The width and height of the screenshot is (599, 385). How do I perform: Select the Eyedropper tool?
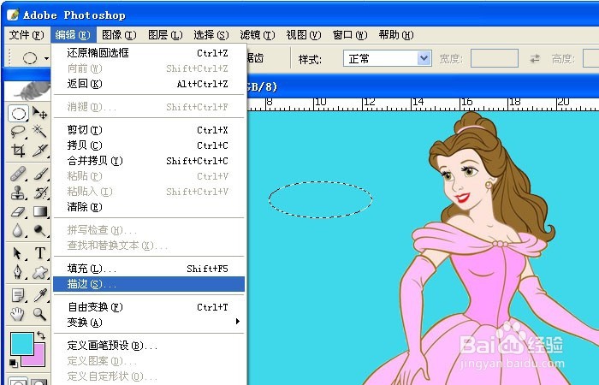click(x=39, y=295)
